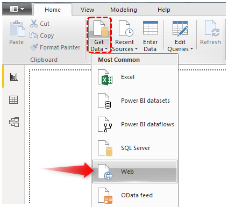Switch to Report view in sidebar
228x207 pixels.
tap(14, 77)
